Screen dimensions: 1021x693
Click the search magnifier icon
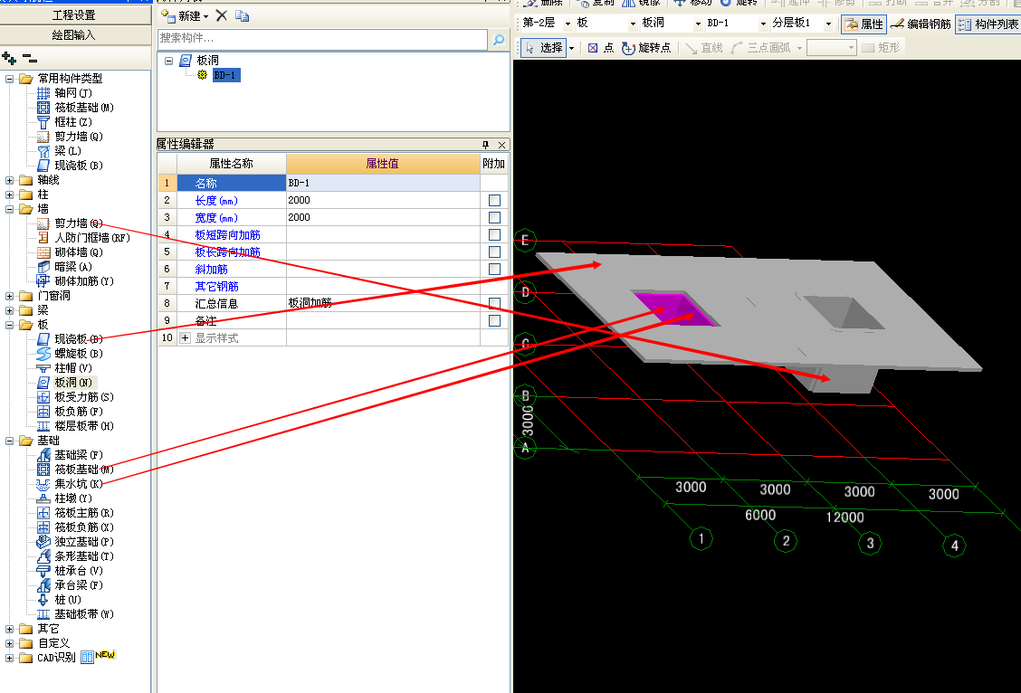498,40
